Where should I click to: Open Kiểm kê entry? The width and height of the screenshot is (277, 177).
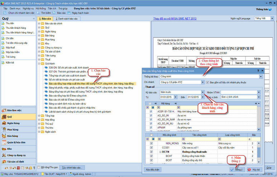[10, 63]
